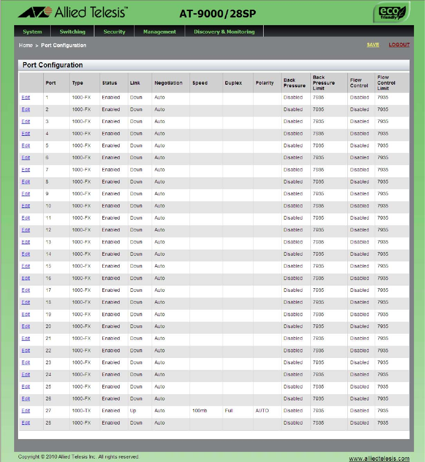
Task: Edit port 4 configuration
Action: 26,134
